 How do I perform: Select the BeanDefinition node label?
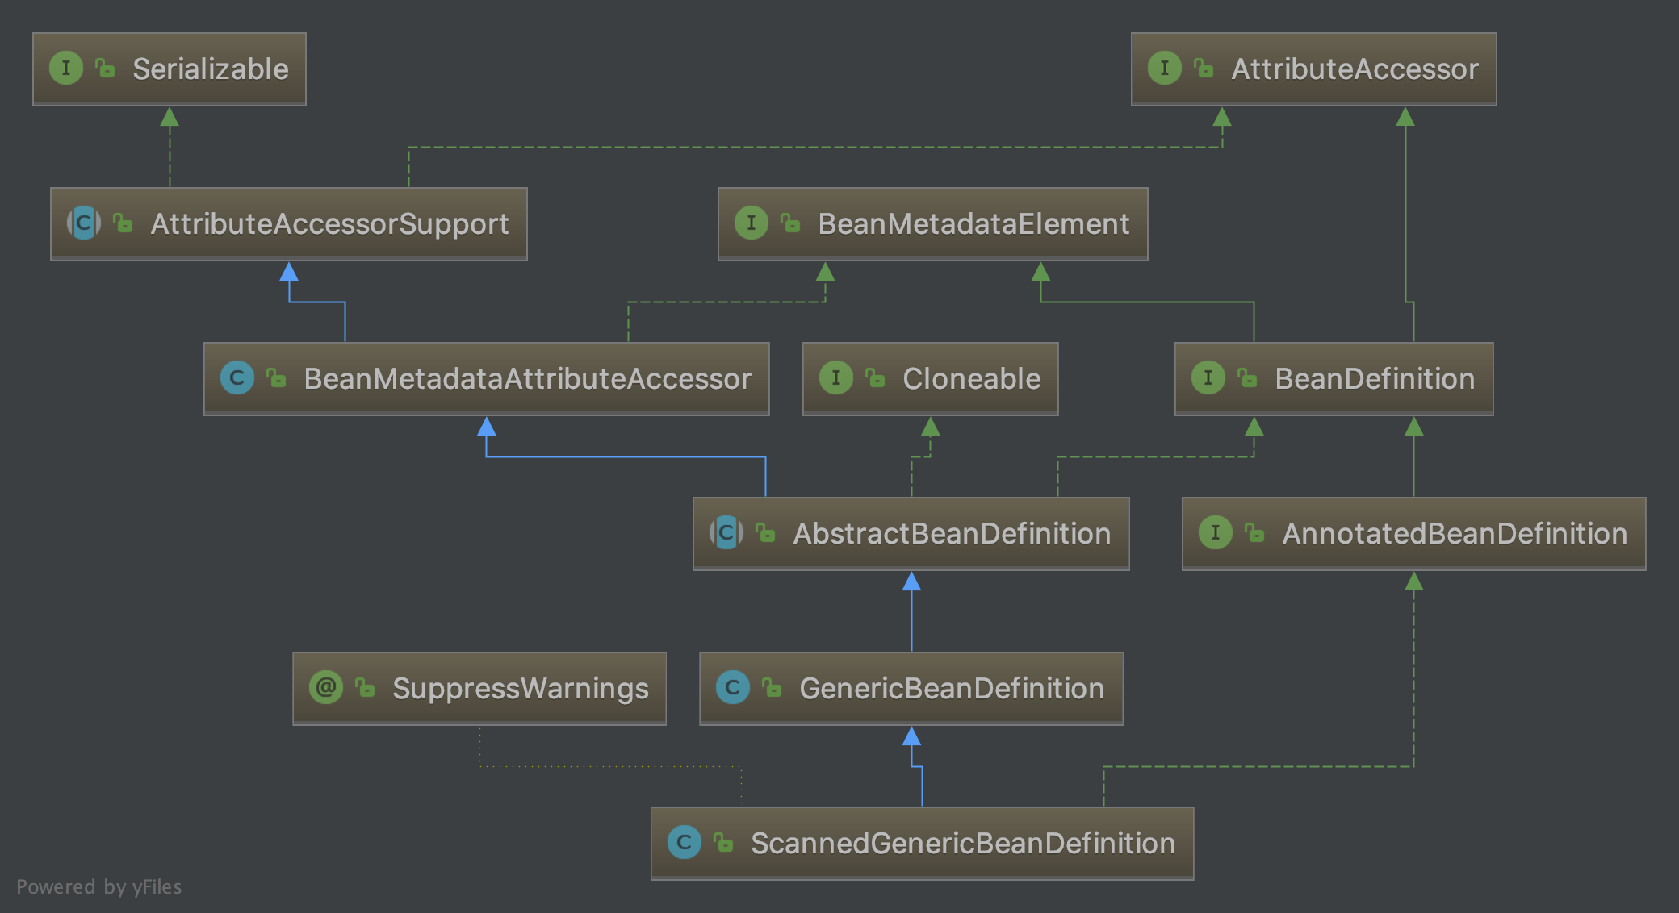coord(1374,378)
